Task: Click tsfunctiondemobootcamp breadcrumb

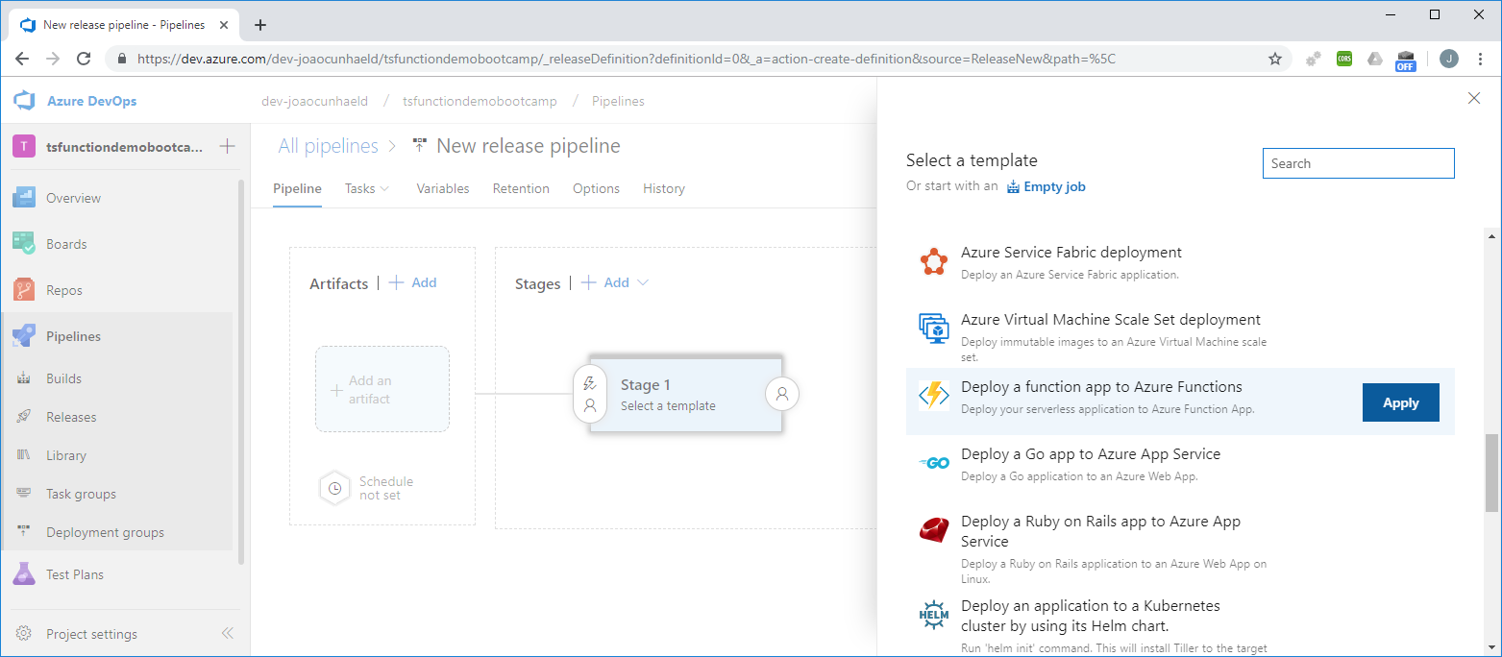Action: (x=480, y=101)
